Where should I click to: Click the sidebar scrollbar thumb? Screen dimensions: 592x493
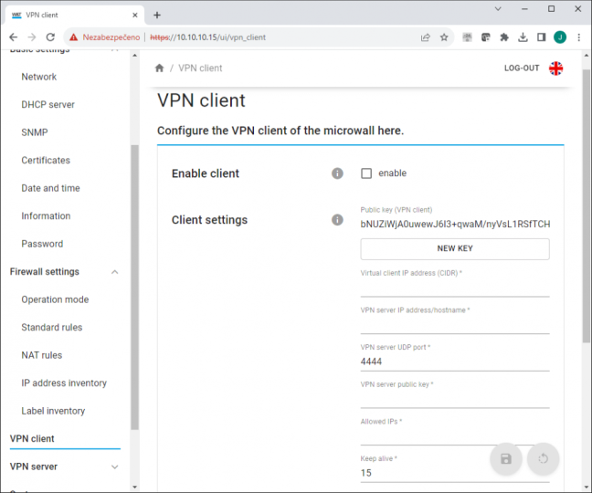coord(134,288)
